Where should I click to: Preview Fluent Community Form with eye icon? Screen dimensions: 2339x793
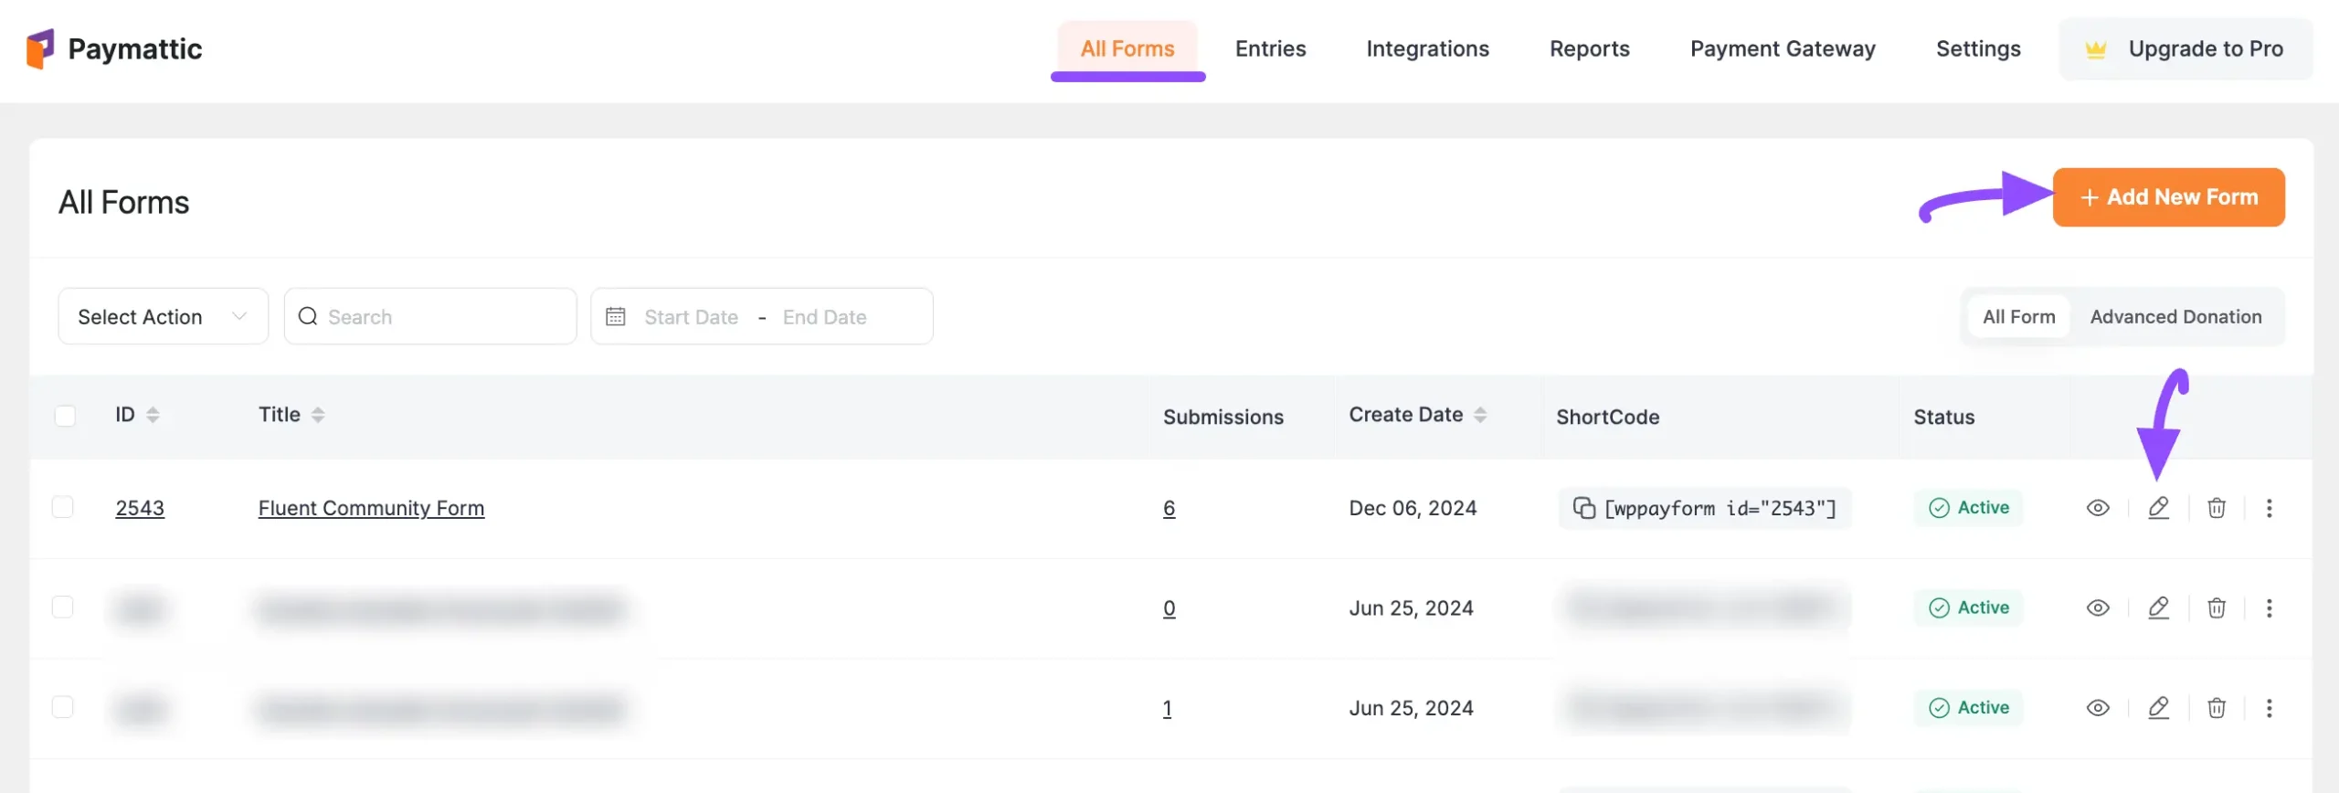point(2098,508)
